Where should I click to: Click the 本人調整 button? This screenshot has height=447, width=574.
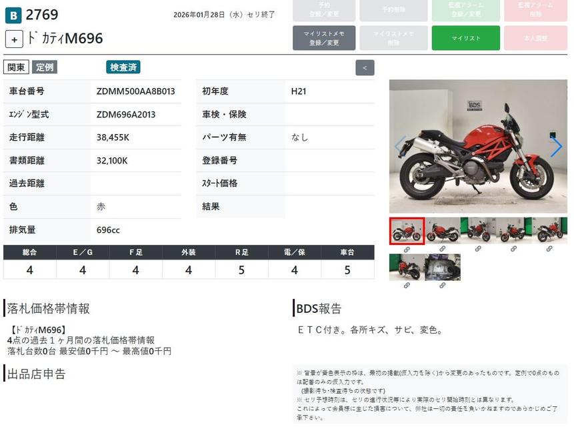(x=535, y=38)
